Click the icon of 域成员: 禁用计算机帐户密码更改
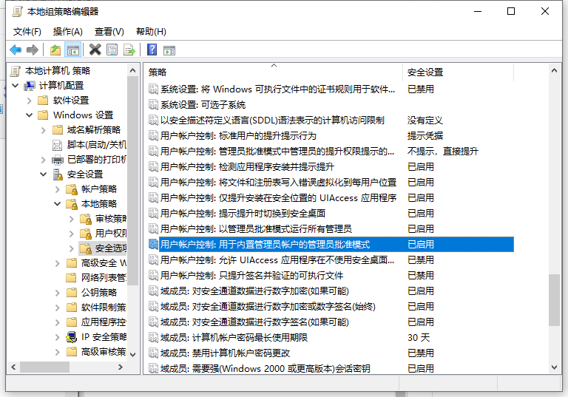 [x=153, y=353]
